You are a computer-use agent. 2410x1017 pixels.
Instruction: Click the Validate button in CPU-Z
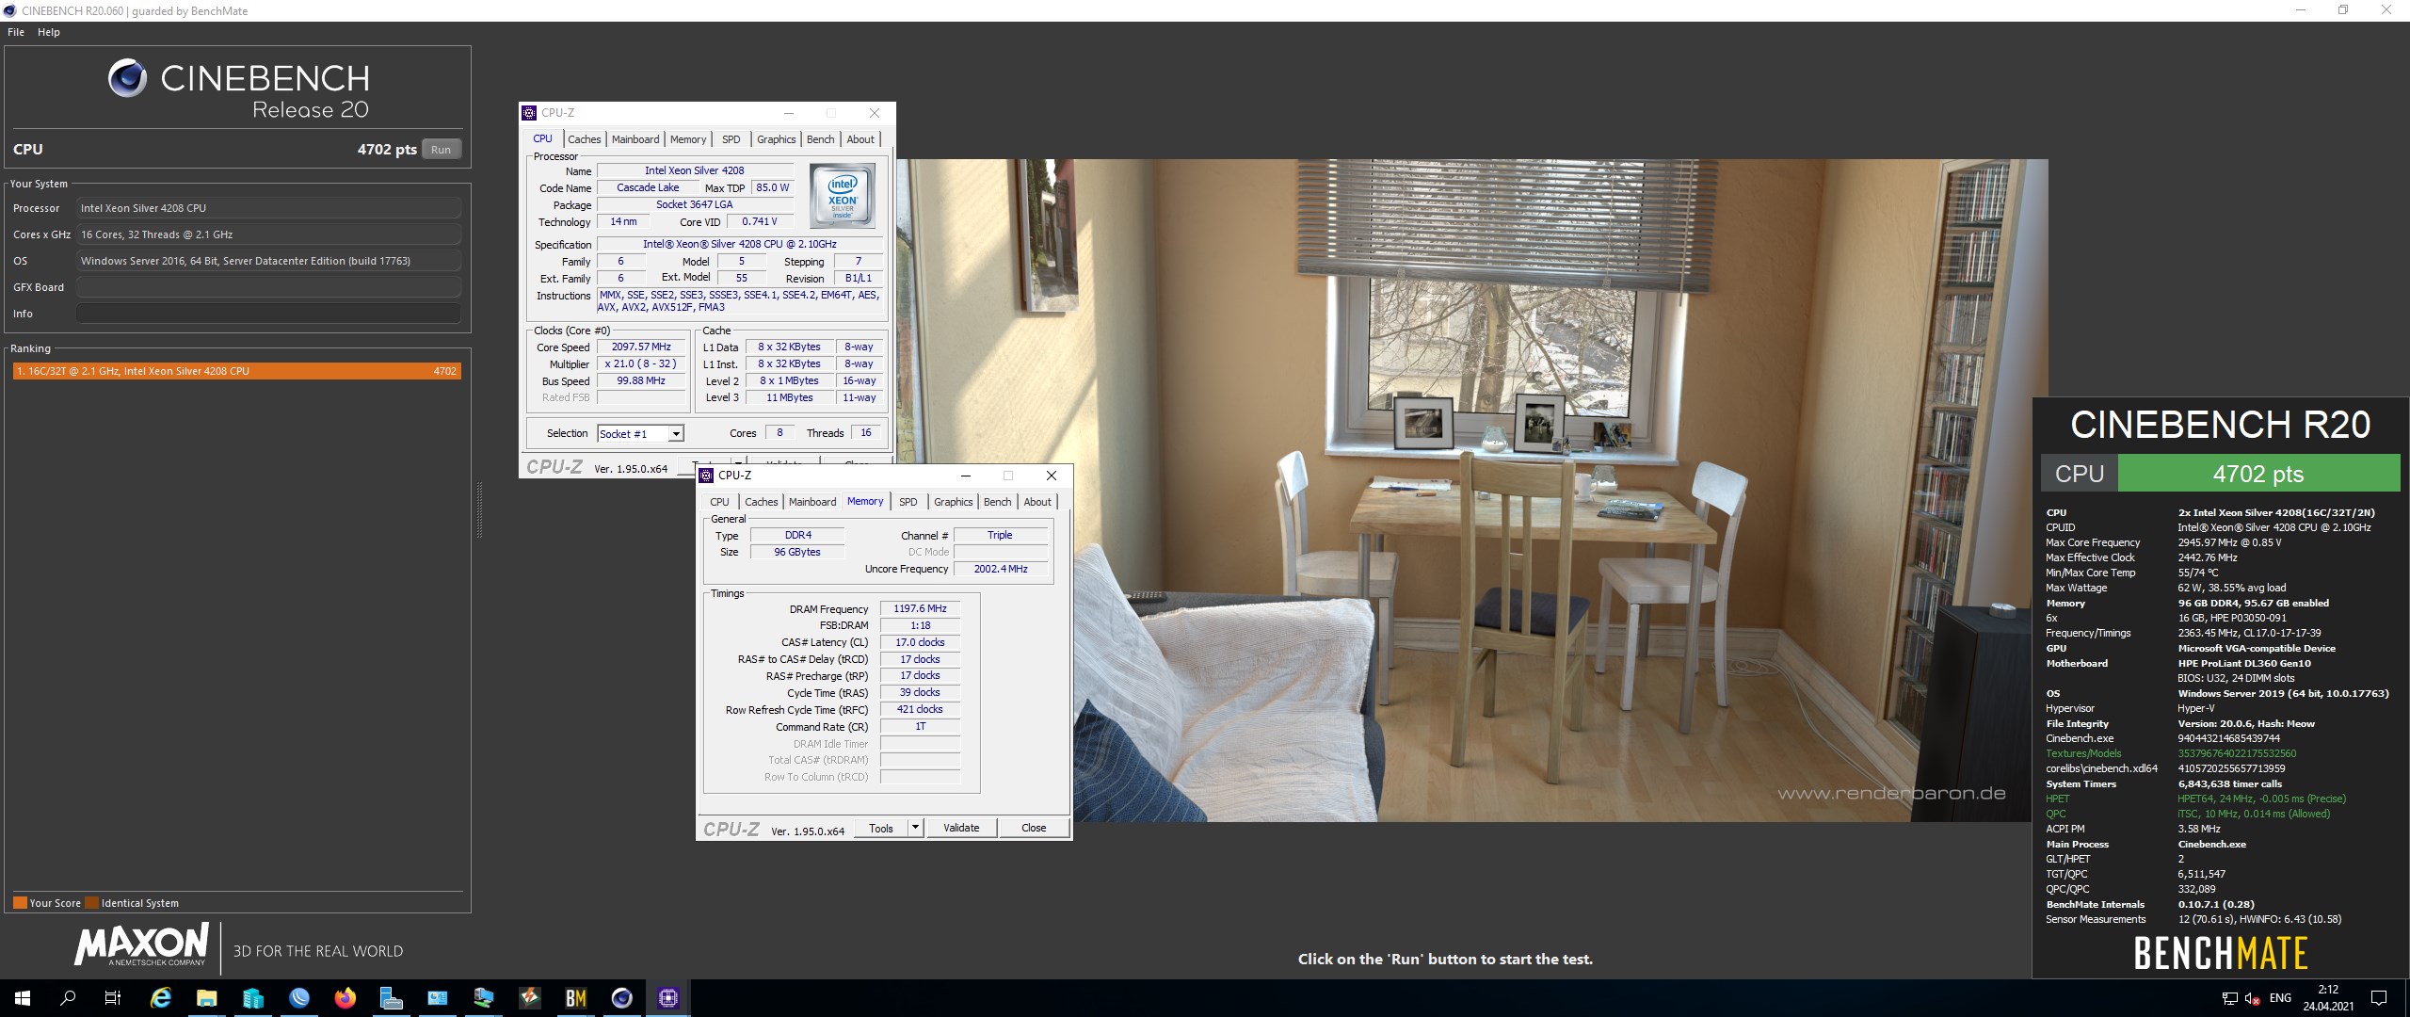coord(961,828)
